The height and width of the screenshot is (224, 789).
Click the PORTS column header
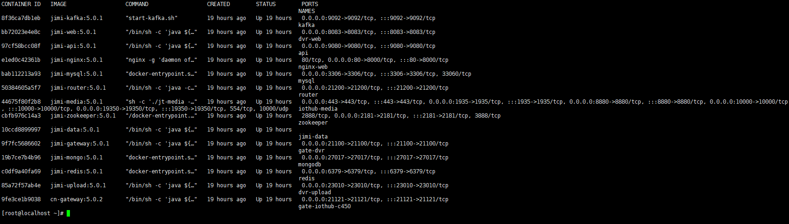point(310,4)
